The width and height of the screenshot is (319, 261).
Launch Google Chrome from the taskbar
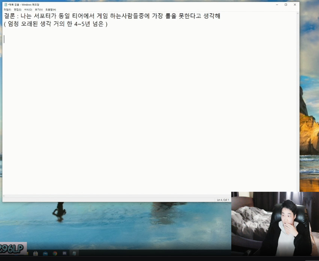pos(55,254)
